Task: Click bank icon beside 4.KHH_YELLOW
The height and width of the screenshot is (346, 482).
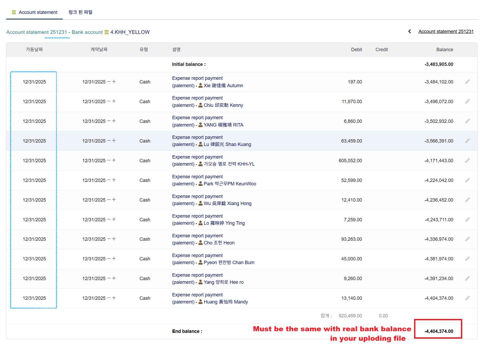Action: coord(107,32)
